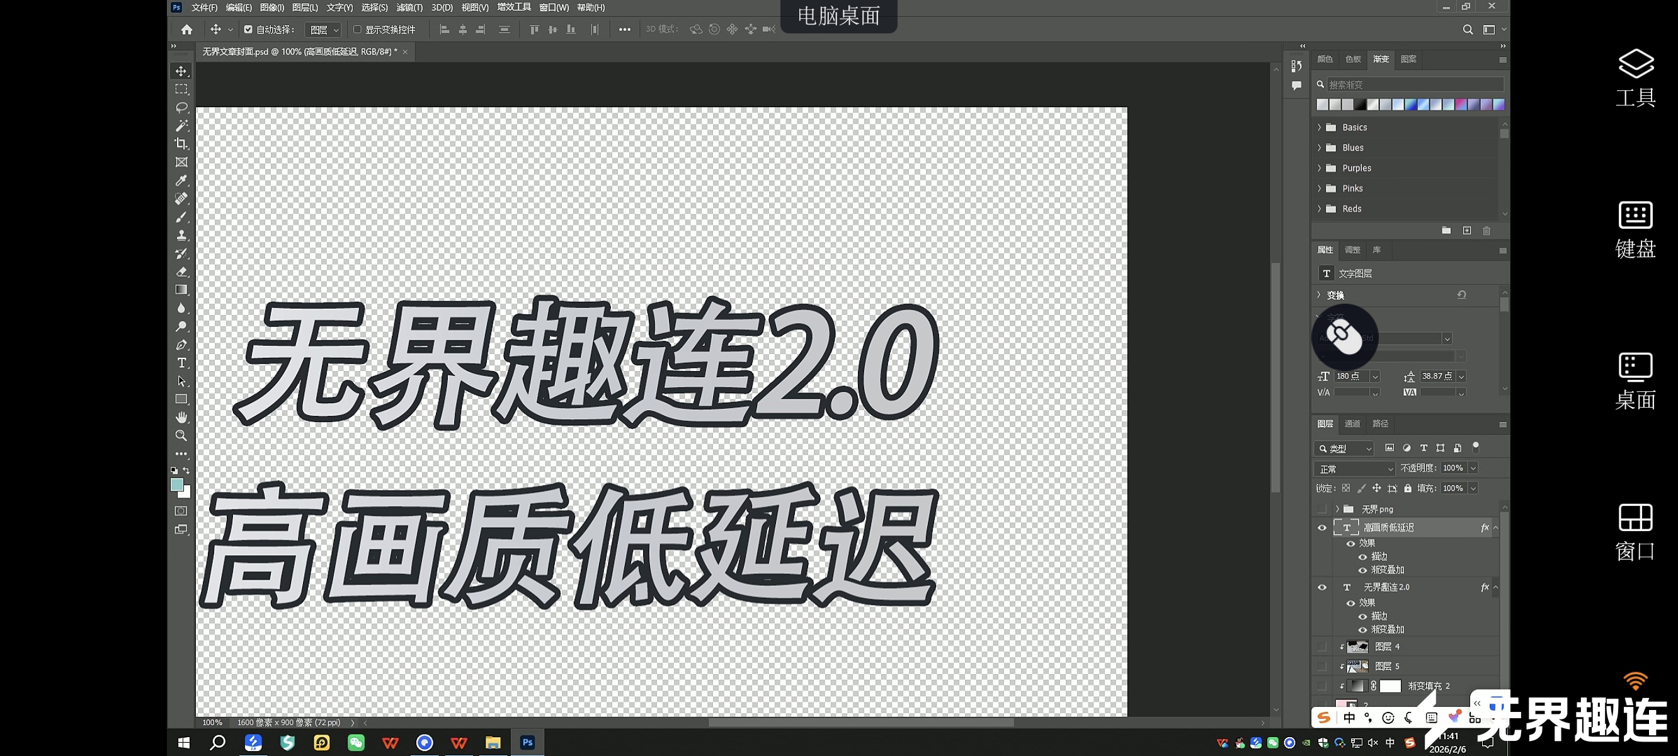
Task: Select the Lasso tool
Action: coord(181,108)
